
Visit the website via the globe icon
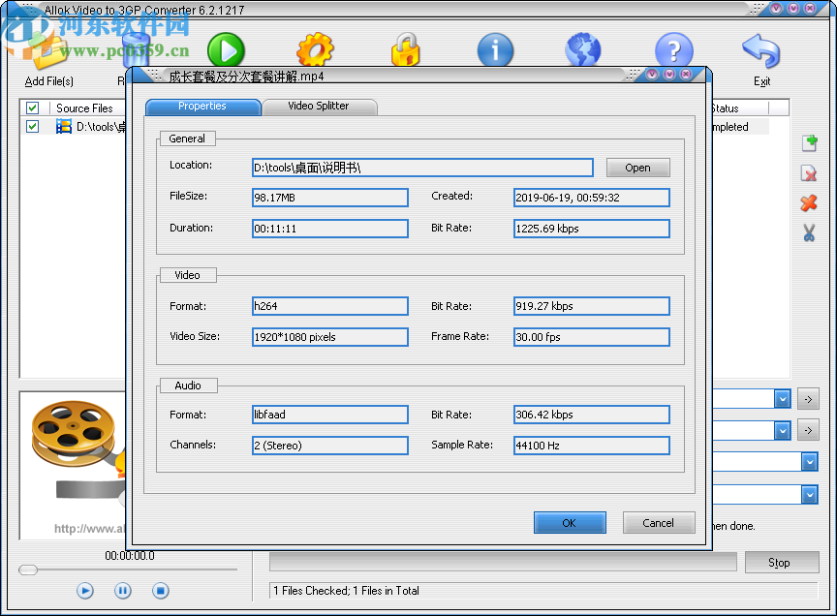click(x=583, y=49)
